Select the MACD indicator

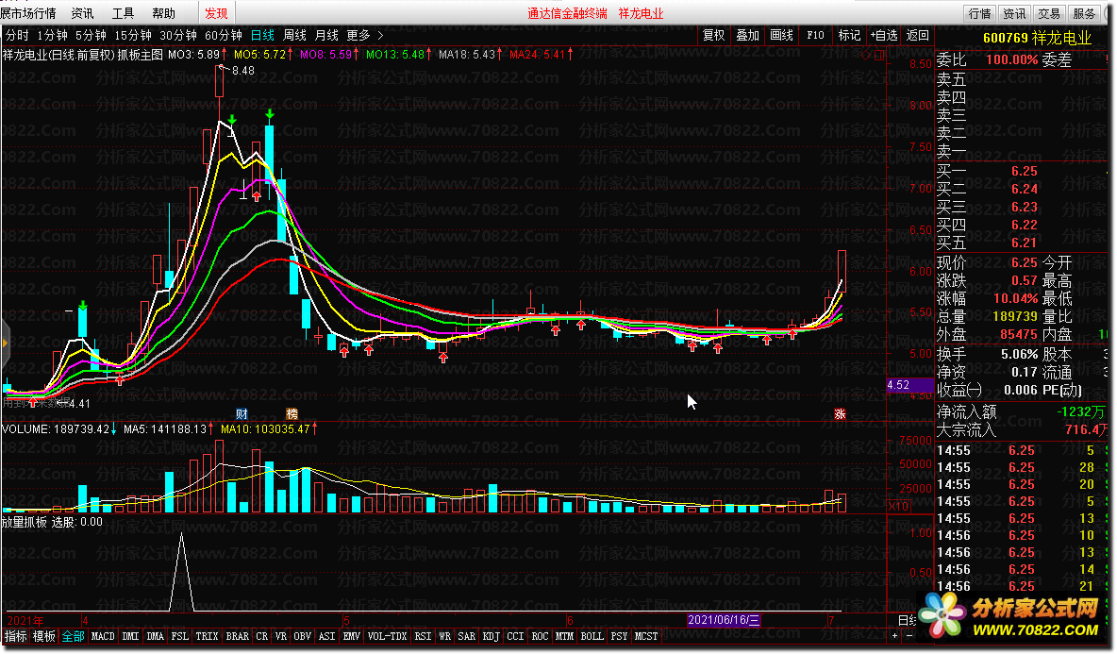[103, 636]
